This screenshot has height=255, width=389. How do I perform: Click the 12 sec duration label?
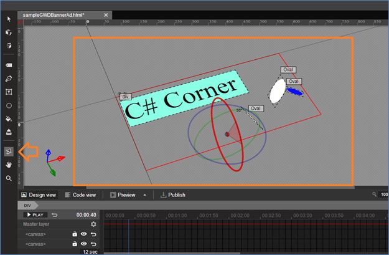pyautogui.click(x=90, y=252)
